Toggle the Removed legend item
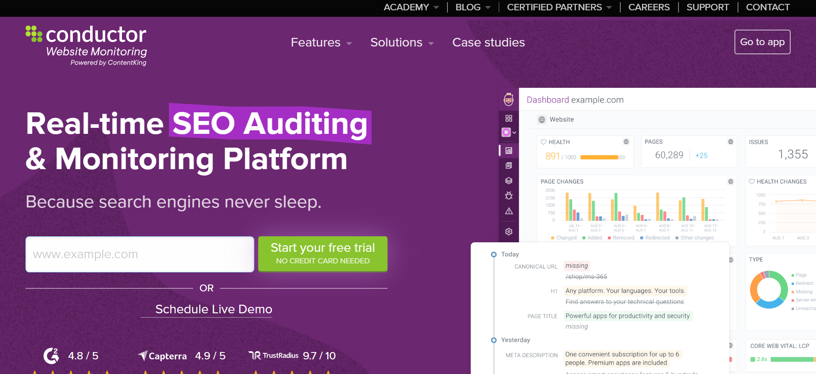This screenshot has width=816, height=374. (x=621, y=238)
